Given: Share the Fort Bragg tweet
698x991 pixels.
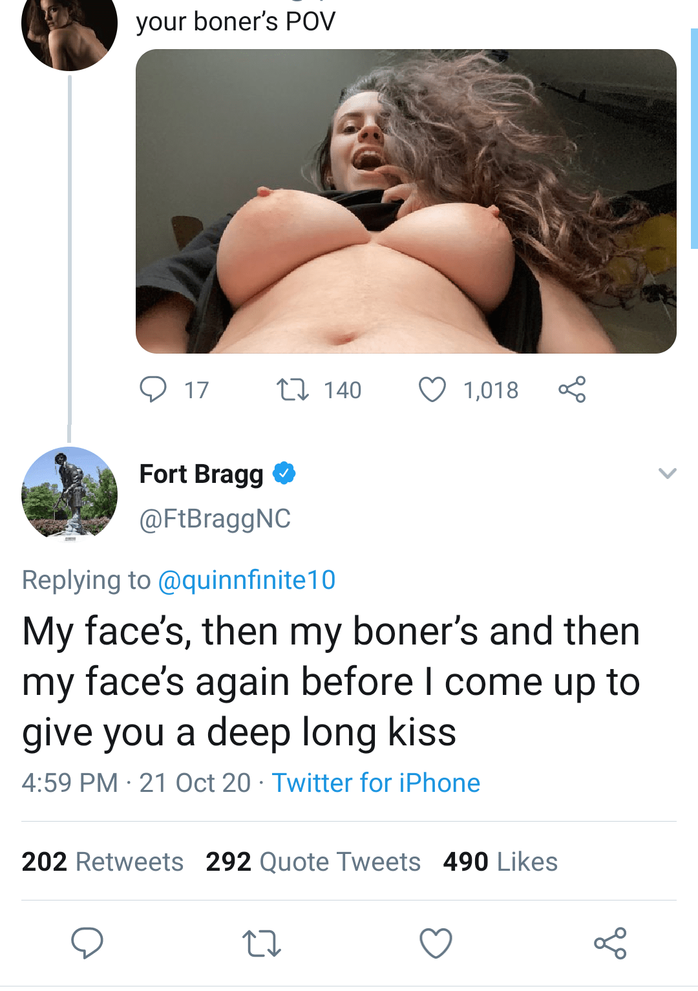Looking at the screenshot, I should pos(610,943).
